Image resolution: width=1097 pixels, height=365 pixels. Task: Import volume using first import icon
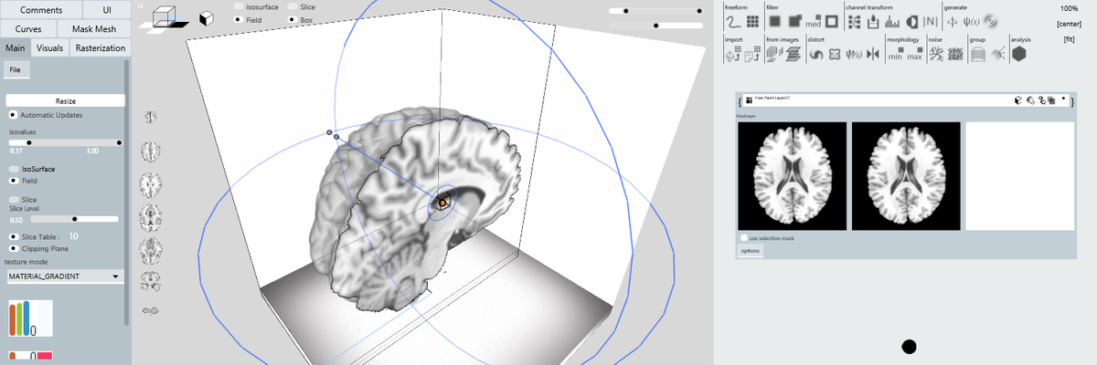pos(732,54)
